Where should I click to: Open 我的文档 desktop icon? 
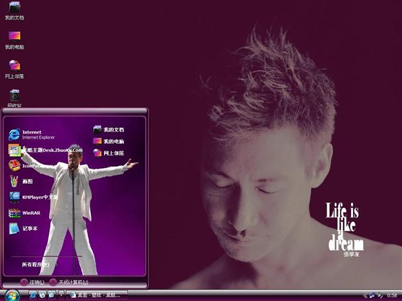(14, 11)
